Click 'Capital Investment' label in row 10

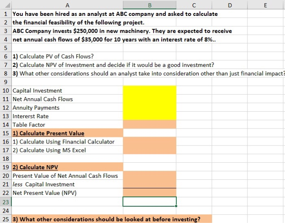[x=37, y=91]
